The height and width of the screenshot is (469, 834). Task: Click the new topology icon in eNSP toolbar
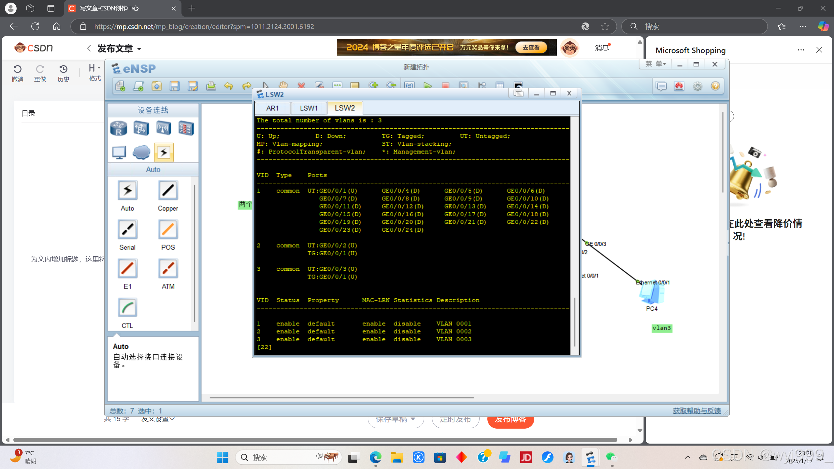click(120, 86)
